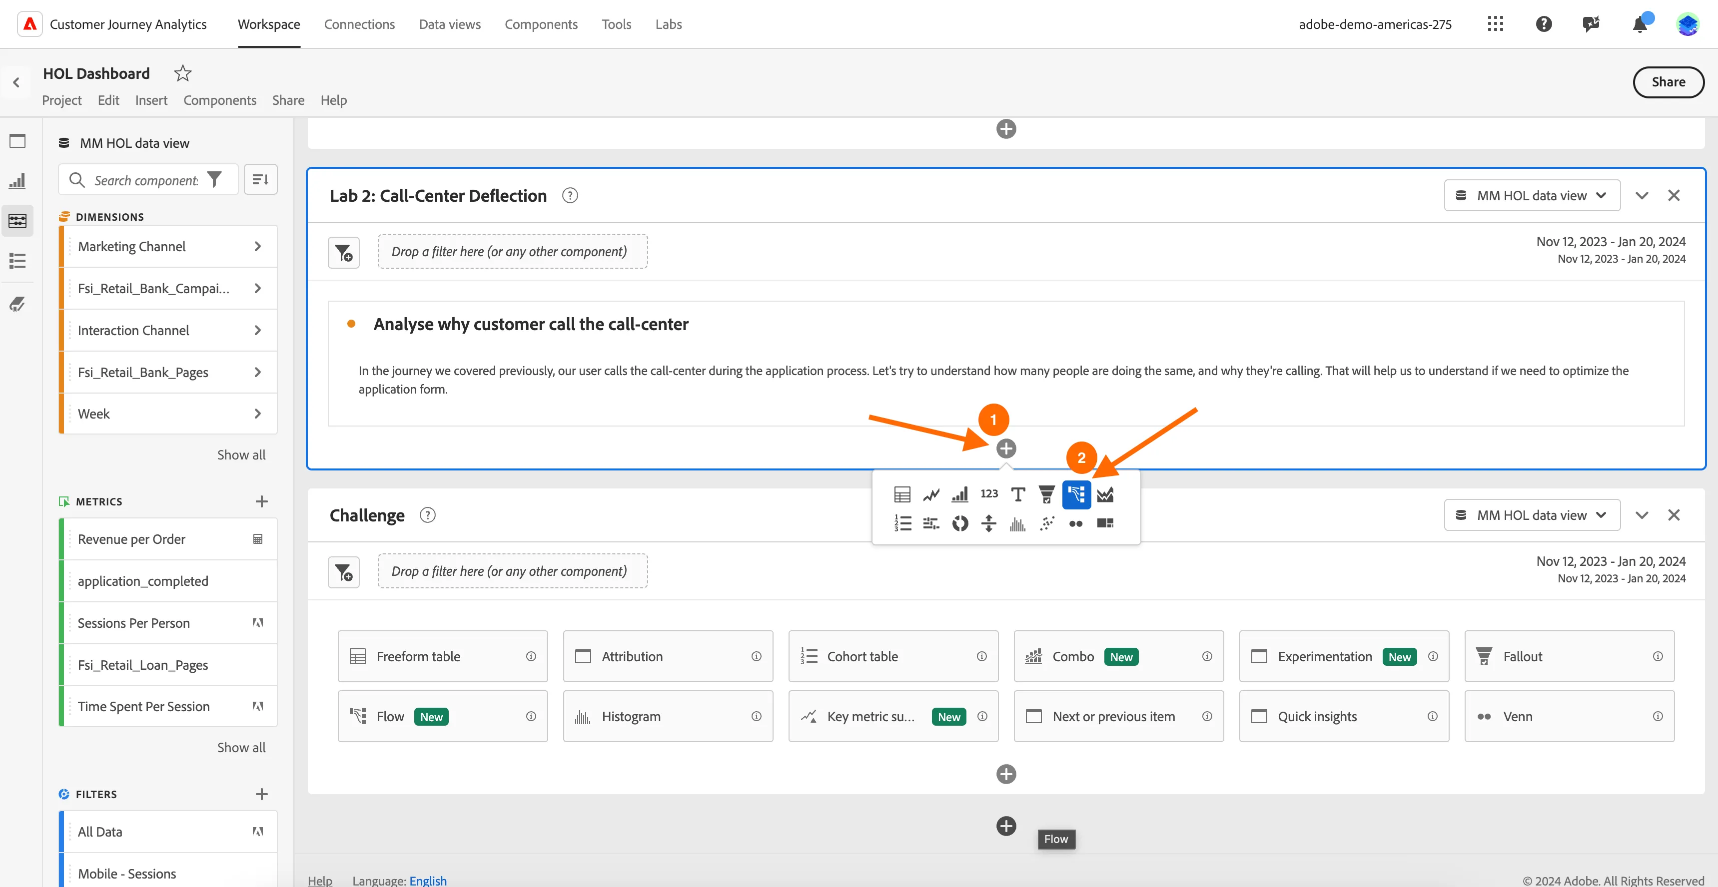Click the highlighted Flow visualization icon
1718x887 pixels.
[1076, 494]
